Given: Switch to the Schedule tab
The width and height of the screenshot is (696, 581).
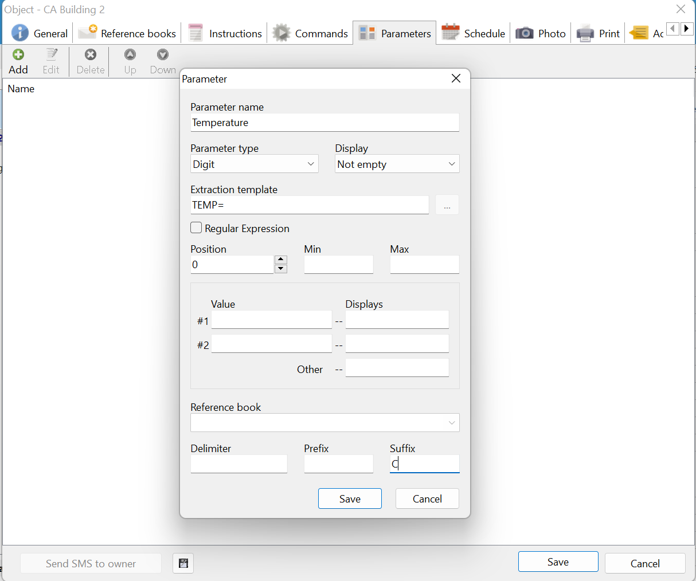Looking at the screenshot, I should (474, 33).
